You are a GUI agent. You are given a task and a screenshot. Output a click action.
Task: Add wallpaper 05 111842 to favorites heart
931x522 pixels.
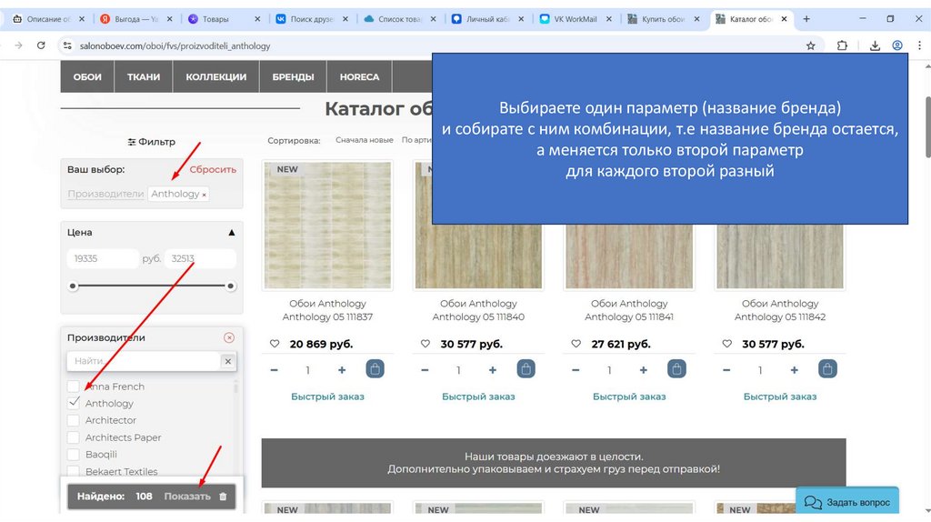tap(726, 344)
